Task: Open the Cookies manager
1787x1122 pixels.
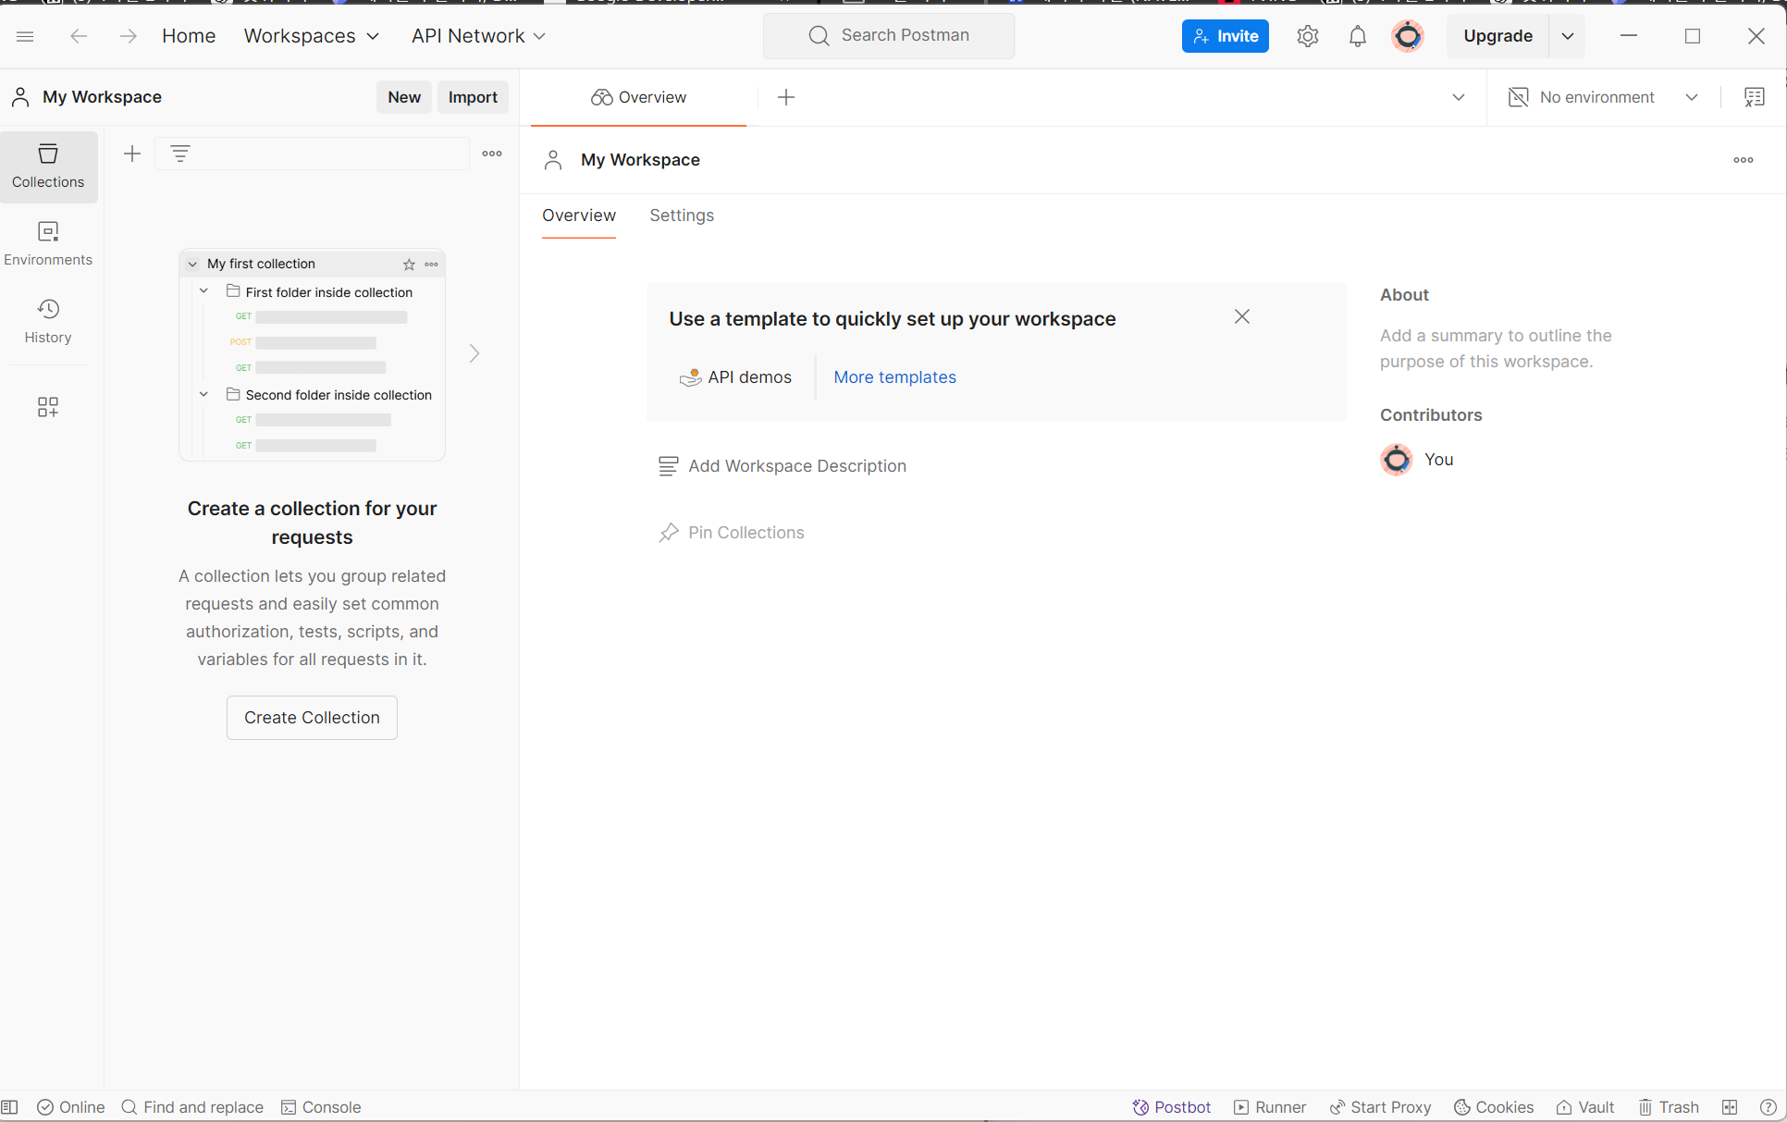Action: (x=1493, y=1107)
